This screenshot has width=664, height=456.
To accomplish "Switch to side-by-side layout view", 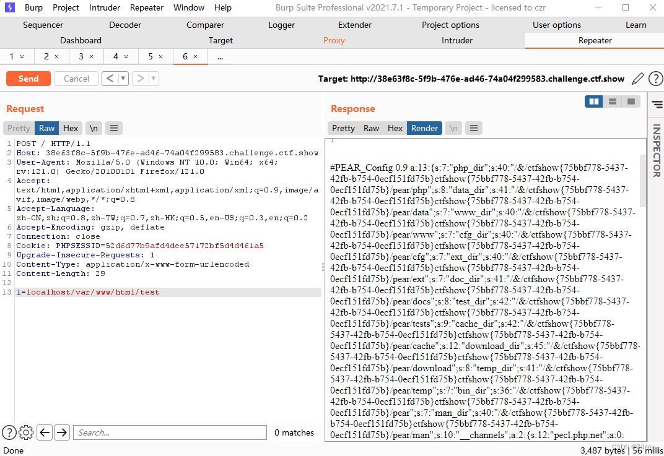I will 594,101.
